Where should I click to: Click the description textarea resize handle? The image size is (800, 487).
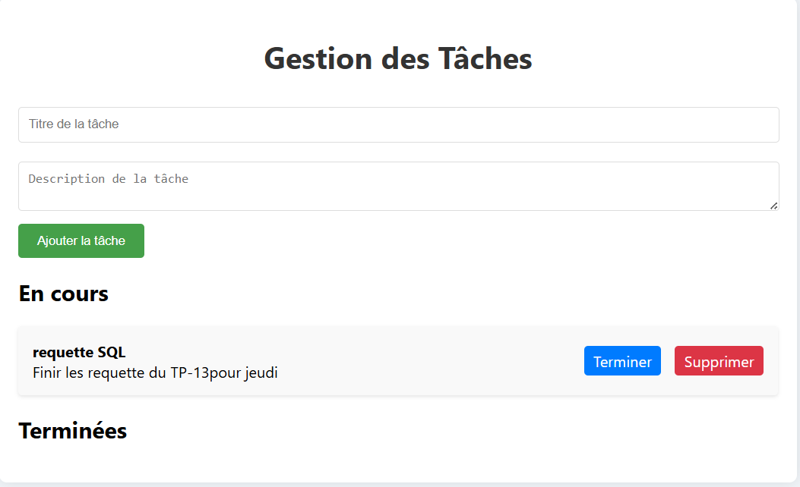[x=773, y=206]
